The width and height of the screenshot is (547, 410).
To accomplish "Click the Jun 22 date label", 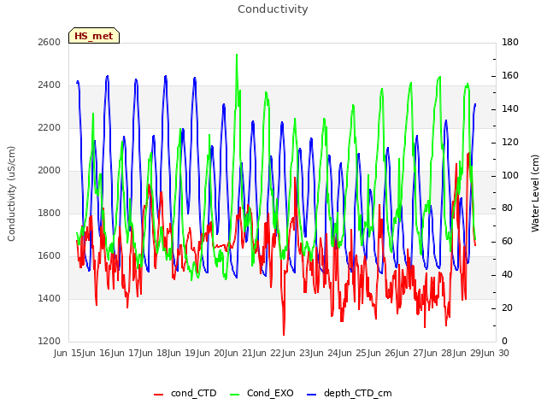I will 268,353.
